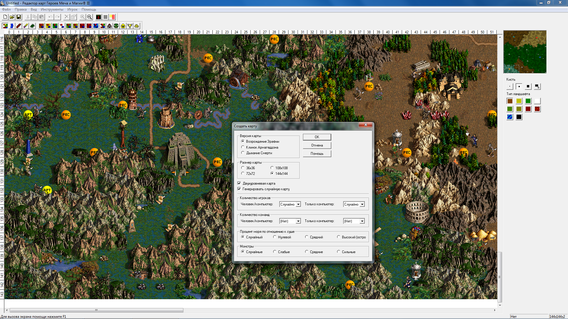This screenshot has width=568, height=319.
Task: Open the sand terrain objects palette
Action: [48, 26]
